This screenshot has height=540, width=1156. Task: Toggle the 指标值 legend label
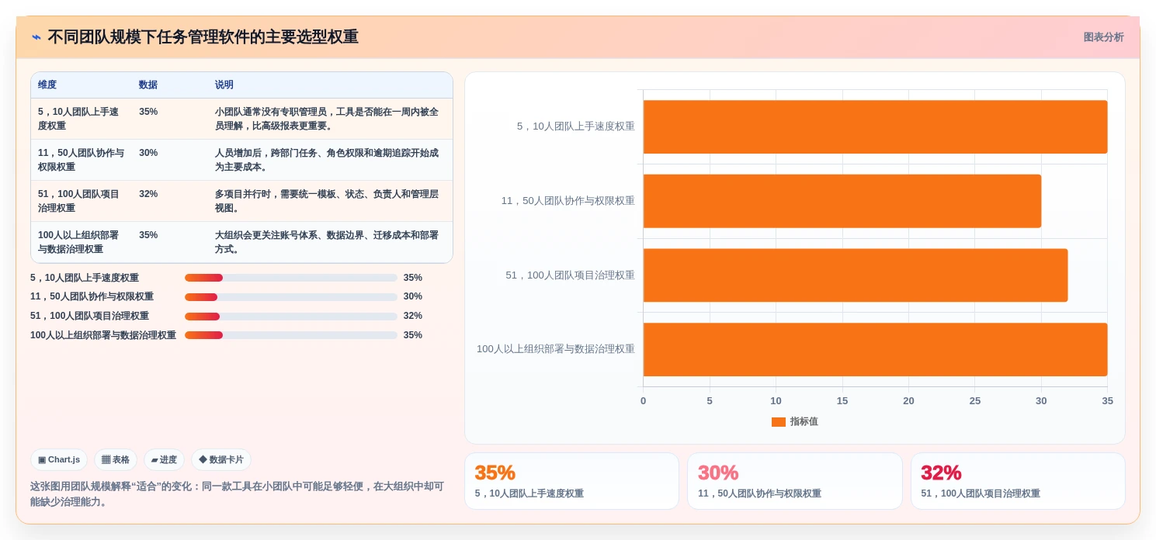804,422
